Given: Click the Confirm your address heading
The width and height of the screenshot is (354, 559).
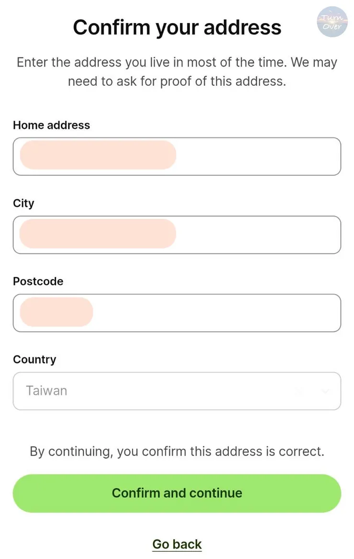Looking at the screenshot, I should 177,27.
